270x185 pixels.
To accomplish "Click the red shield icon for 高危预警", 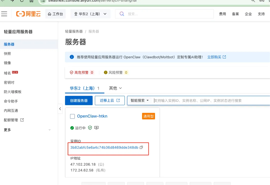I will (71, 72).
